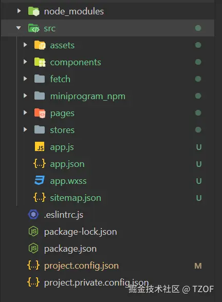222x302 pixels.
Task: Select the components folder name
Action: click(76, 63)
